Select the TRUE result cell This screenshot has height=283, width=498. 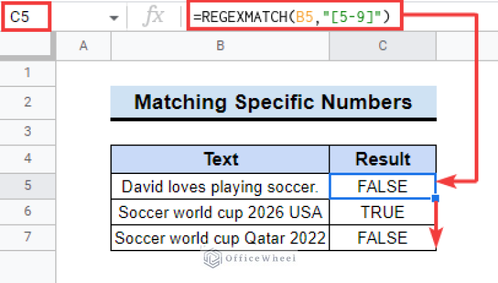click(x=383, y=212)
